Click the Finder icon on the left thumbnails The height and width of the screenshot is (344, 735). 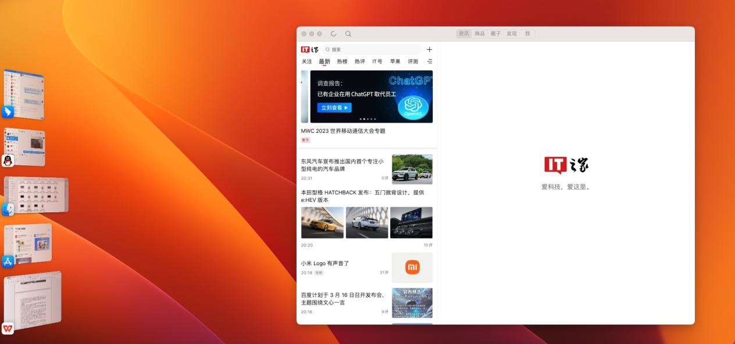(6, 211)
